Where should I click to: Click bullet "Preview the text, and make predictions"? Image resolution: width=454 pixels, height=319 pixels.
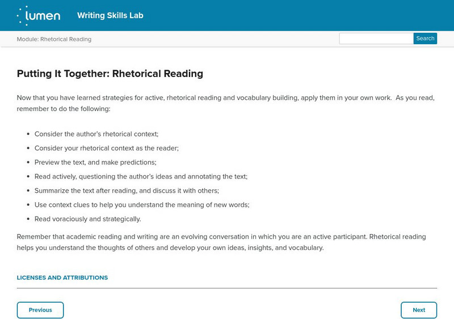[x=95, y=162]
